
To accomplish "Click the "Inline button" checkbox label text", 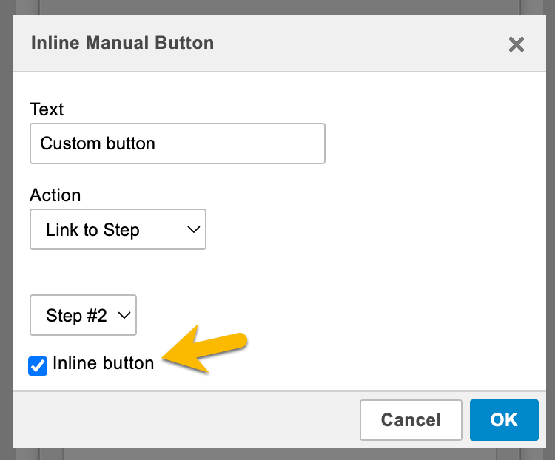I will point(103,363).
